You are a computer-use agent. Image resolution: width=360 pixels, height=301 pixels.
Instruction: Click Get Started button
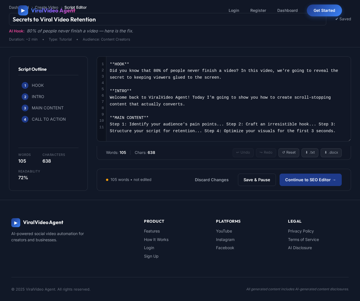(324, 10)
